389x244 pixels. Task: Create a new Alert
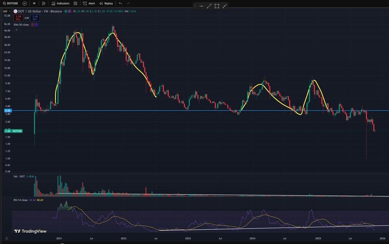89,3
